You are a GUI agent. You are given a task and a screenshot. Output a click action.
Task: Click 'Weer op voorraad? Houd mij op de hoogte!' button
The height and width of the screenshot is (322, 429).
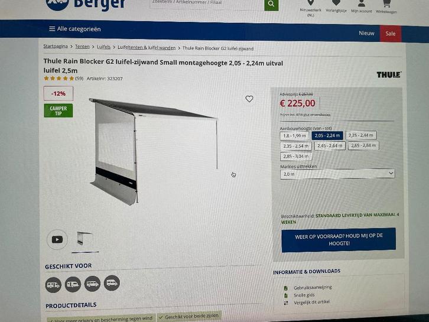tap(339, 240)
